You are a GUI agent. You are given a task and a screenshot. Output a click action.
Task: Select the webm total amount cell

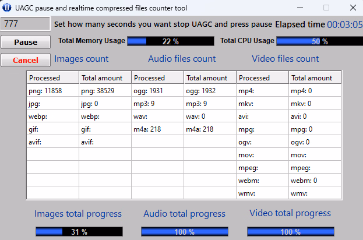pyautogui.click(x=315, y=181)
